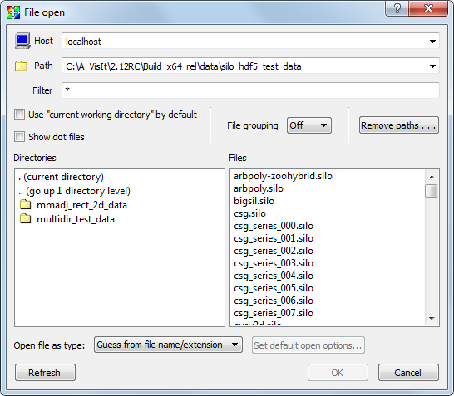Click the Files list scrollbar thumb
The image size is (454, 396).
431,191
